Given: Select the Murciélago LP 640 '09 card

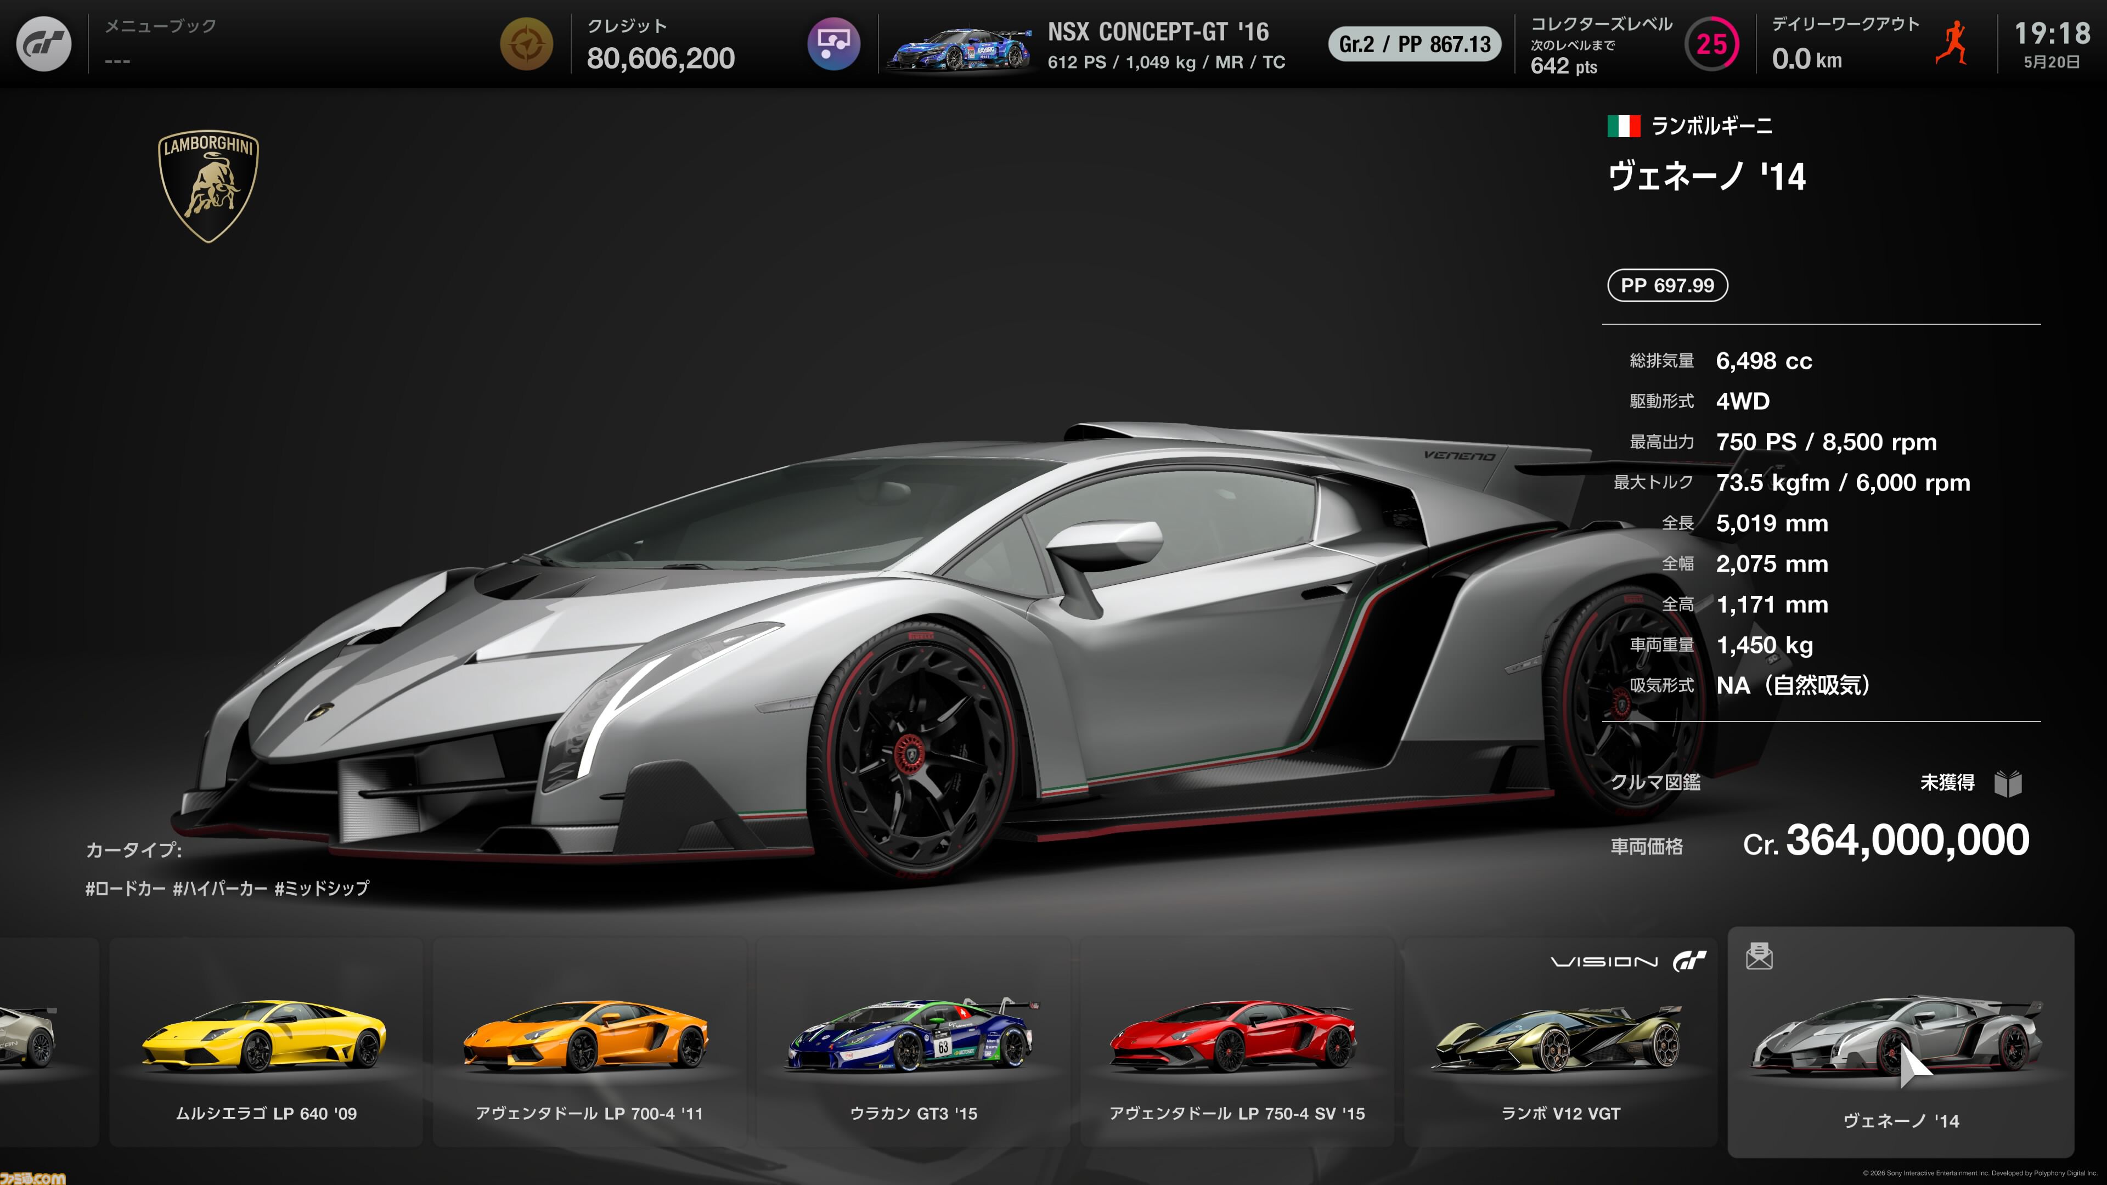Looking at the screenshot, I should 266,1042.
